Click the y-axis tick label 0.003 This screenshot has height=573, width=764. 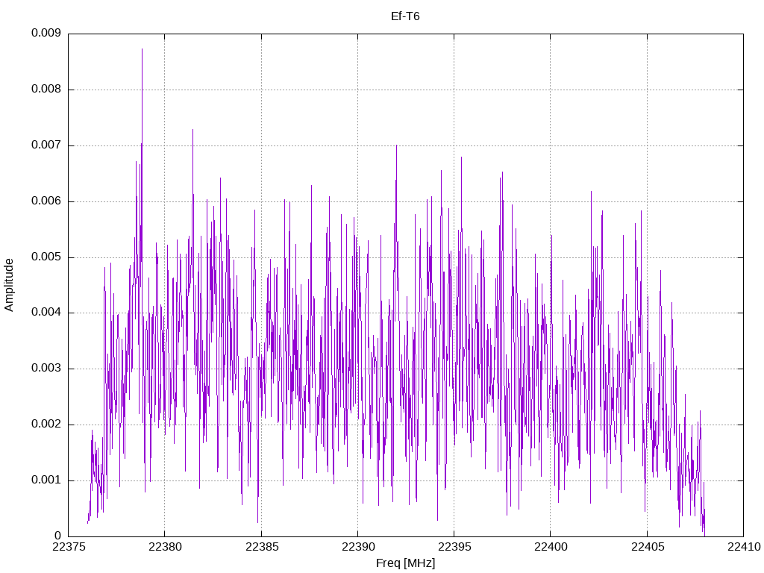point(46,369)
